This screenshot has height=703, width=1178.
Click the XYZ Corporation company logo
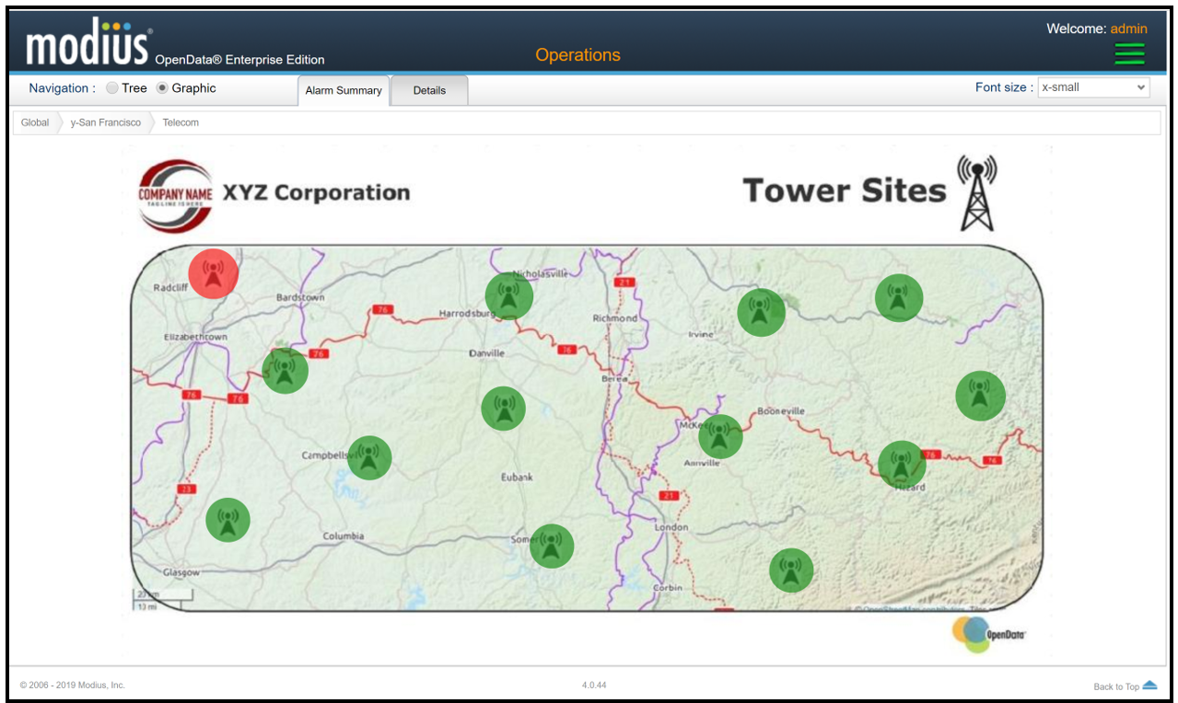(175, 195)
